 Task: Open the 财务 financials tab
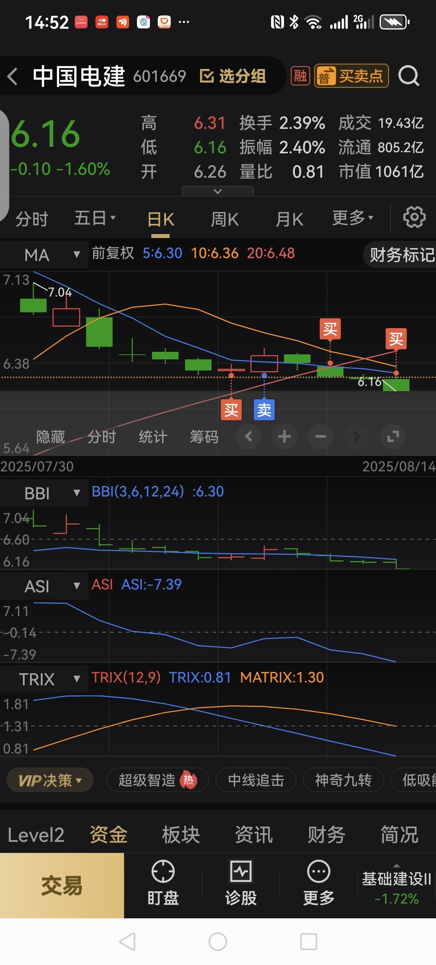(x=326, y=835)
